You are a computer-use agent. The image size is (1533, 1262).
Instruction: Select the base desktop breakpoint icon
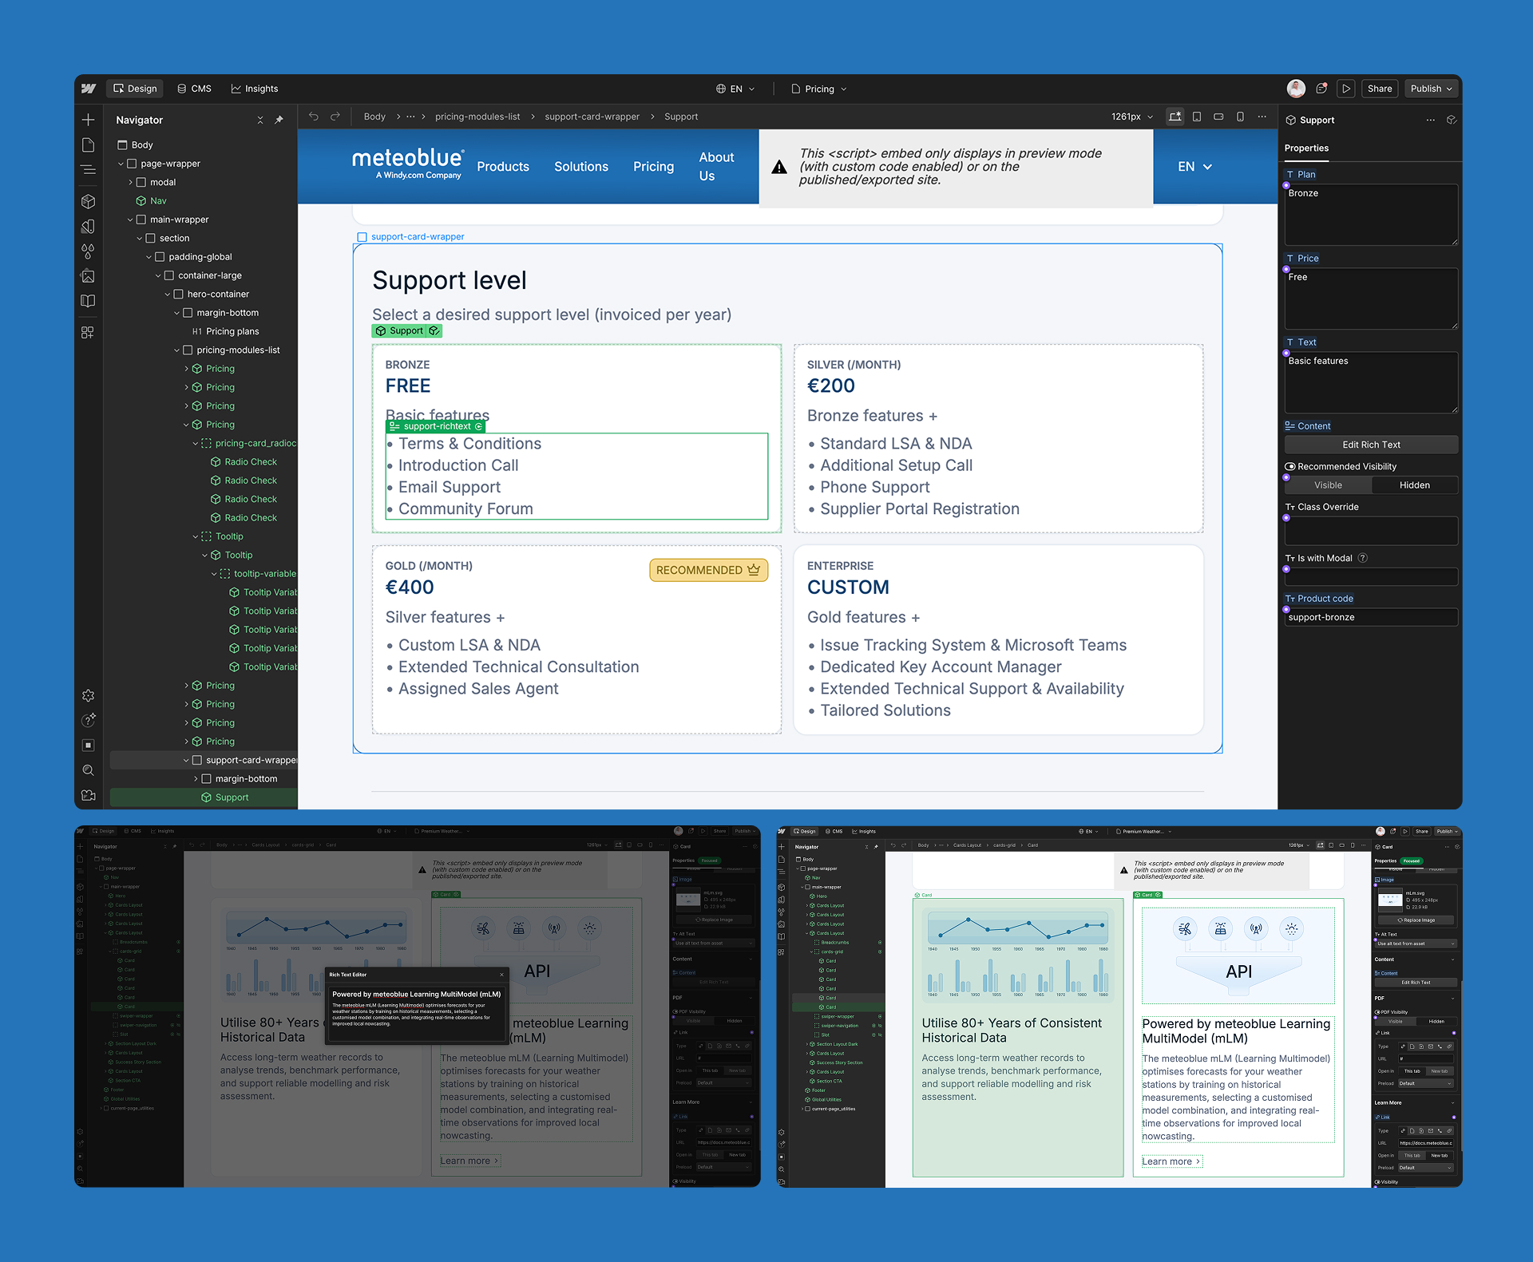pyautogui.click(x=1175, y=117)
